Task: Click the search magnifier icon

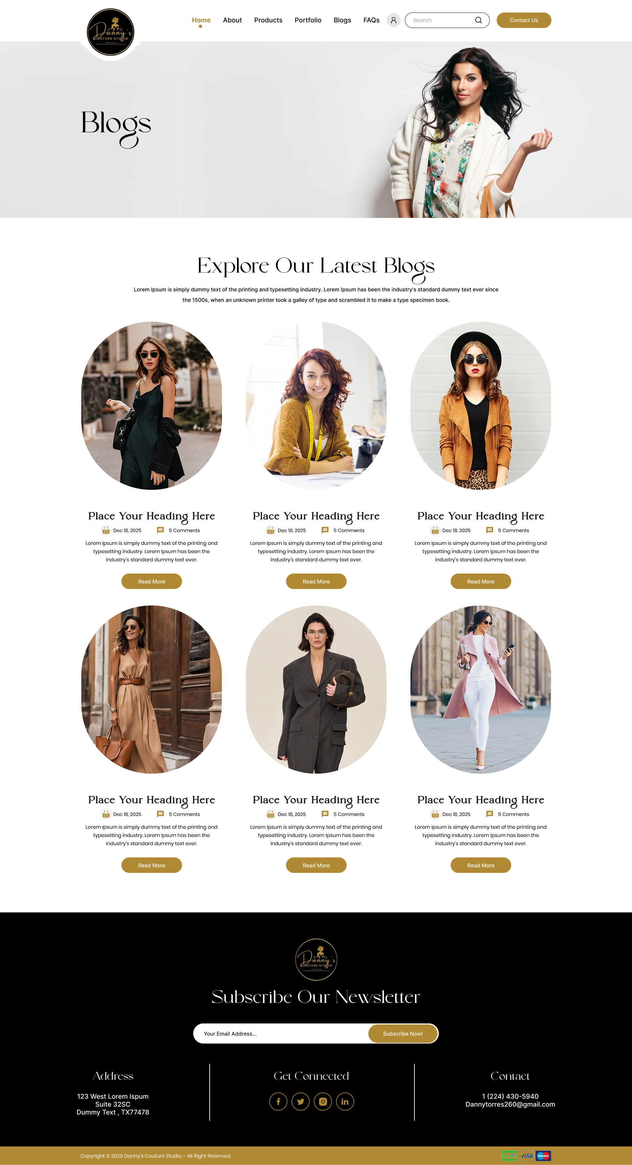Action: point(478,20)
